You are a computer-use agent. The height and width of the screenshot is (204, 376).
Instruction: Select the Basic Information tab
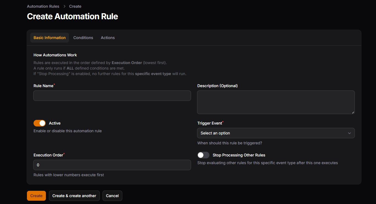[x=49, y=37]
